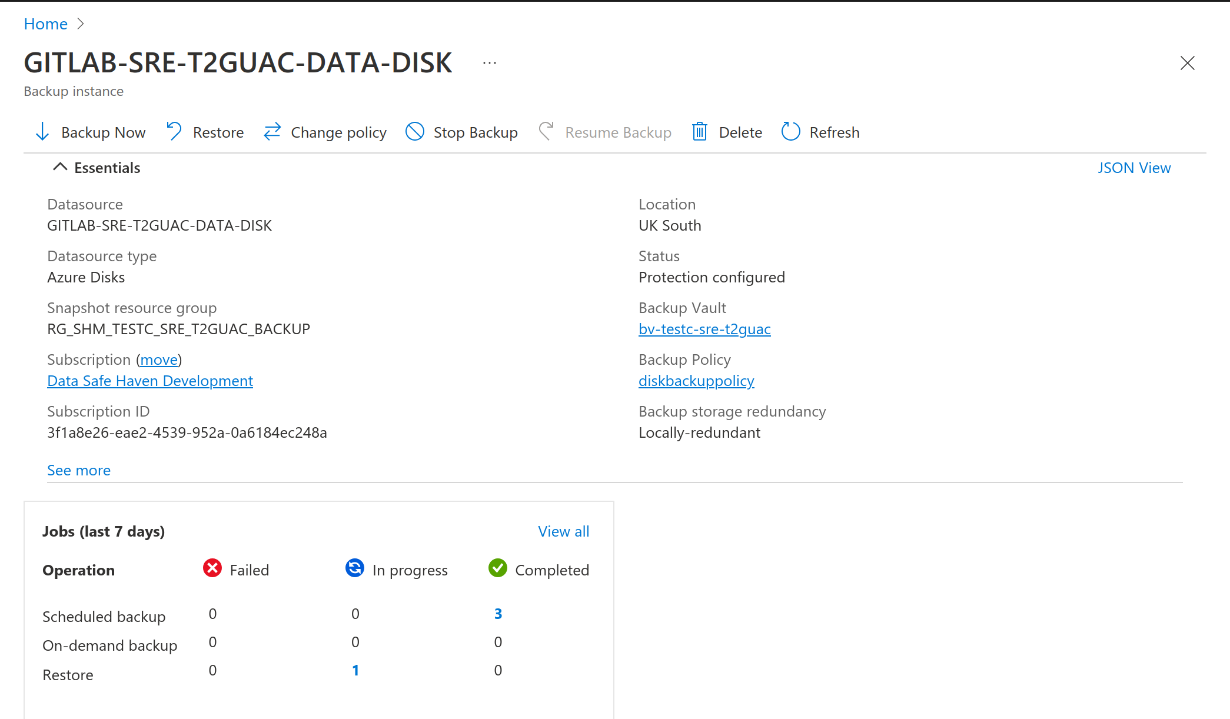Open the 3 completed scheduled backups
This screenshot has width=1230, height=719.
pos(498,614)
